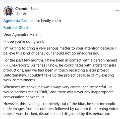Open tagged profile Agnimitra Paul
This screenshot has height=119, width=120.
coord(16,21)
